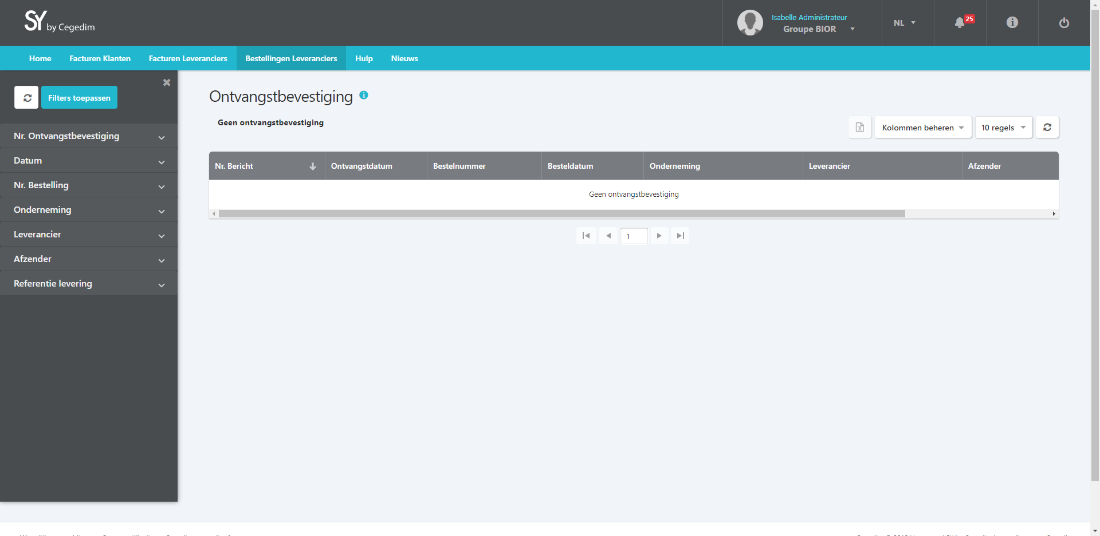Click Besteldatum column header
This screenshot has height=536, width=1100.
592,166
